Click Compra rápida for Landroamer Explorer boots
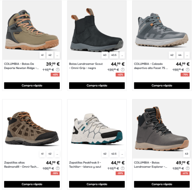 click(162, 184)
